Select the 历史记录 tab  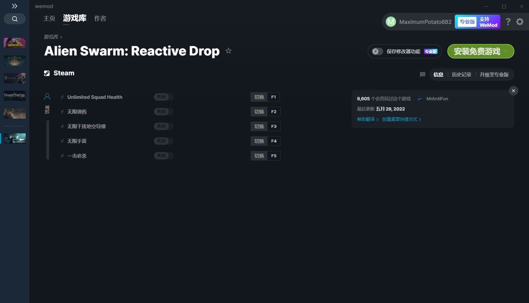(461, 75)
